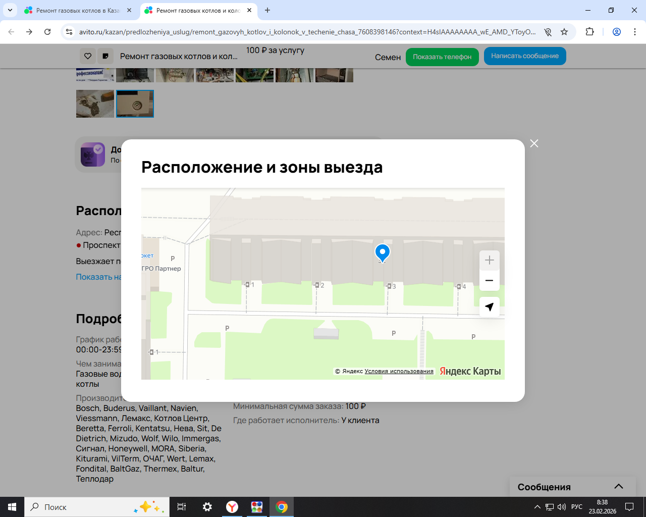The height and width of the screenshot is (517, 646).
Task: Select the gas gauge photo thumbnail
Action: point(135,104)
